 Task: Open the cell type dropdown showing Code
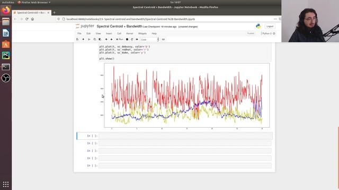click(149, 40)
